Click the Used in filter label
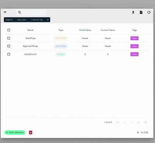This screenshot has height=143, width=155. coord(9,20)
